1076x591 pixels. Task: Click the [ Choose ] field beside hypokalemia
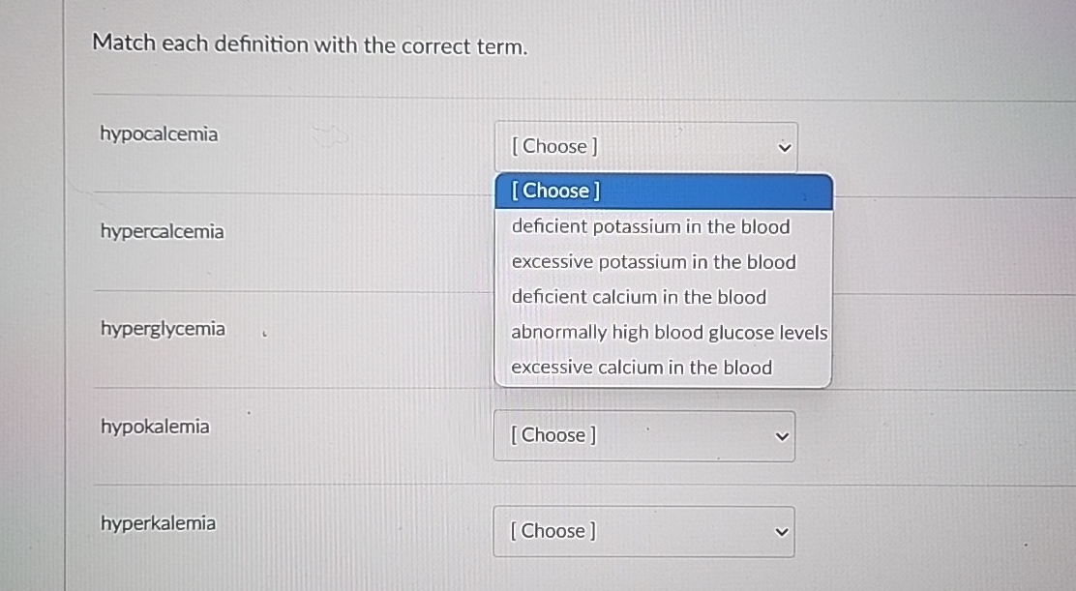tap(643, 435)
